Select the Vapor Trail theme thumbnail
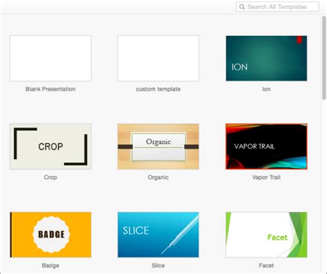The height and width of the screenshot is (274, 327). tap(266, 146)
